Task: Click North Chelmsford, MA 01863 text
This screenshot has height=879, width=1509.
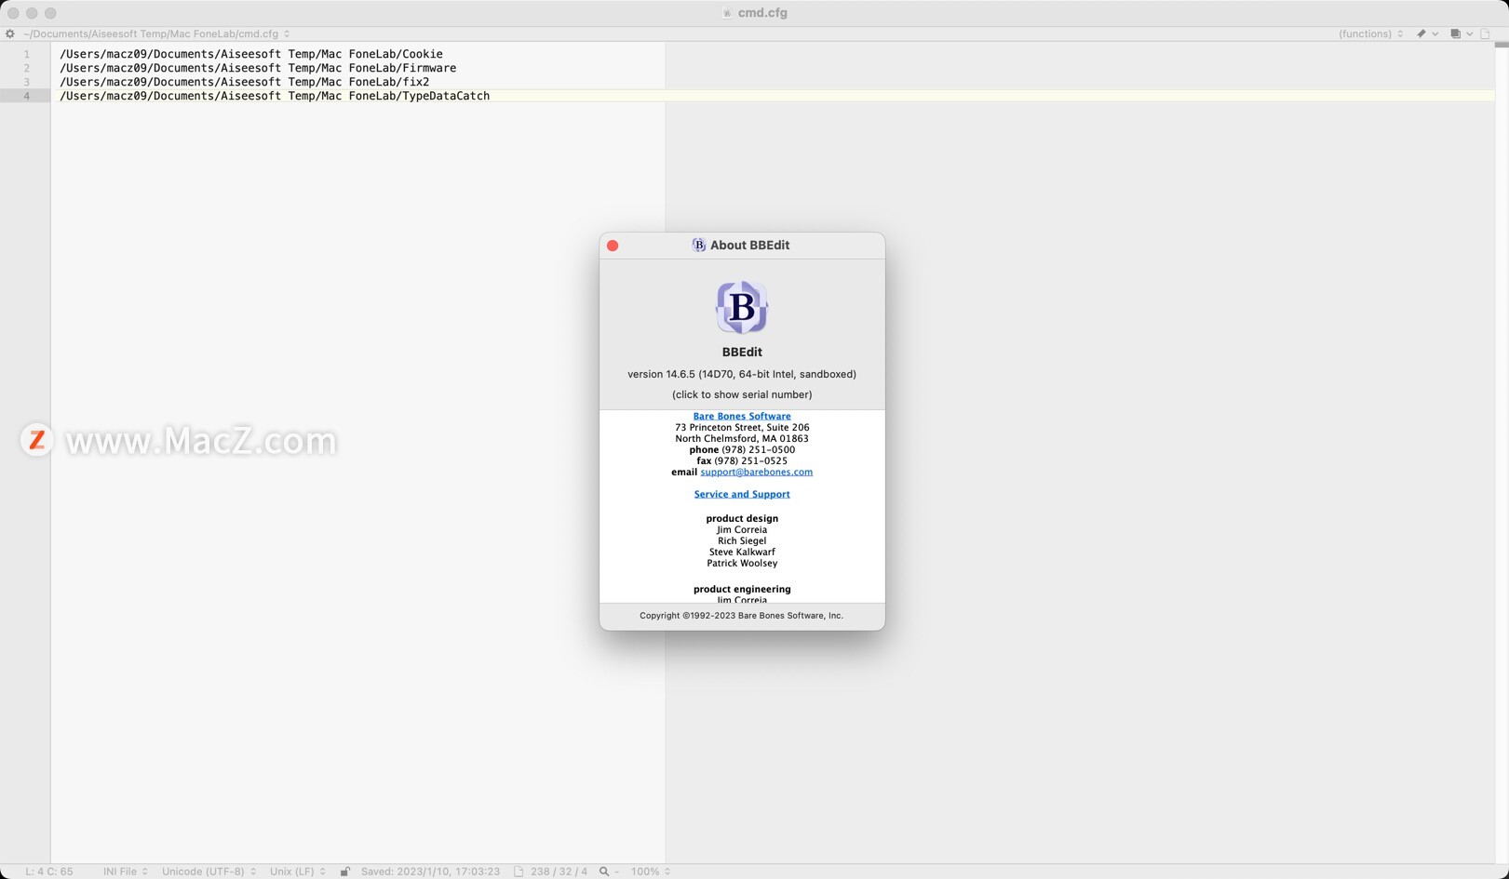Action: pyautogui.click(x=742, y=438)
